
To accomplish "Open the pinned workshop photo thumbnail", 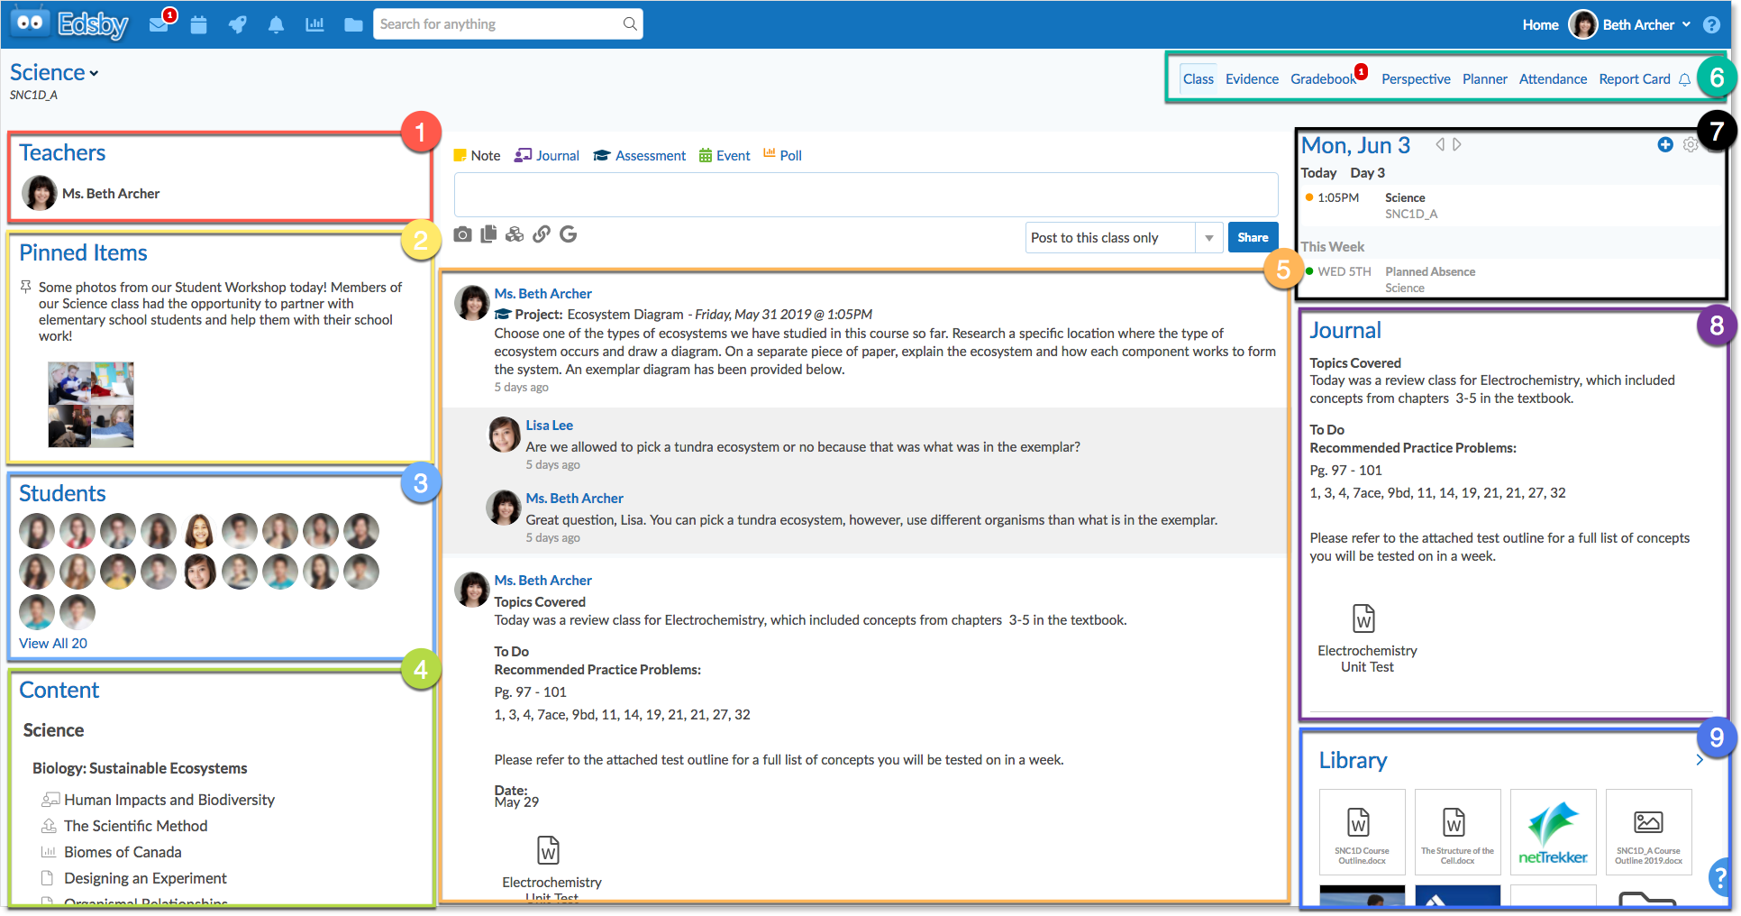I will [x=91, y=405].
